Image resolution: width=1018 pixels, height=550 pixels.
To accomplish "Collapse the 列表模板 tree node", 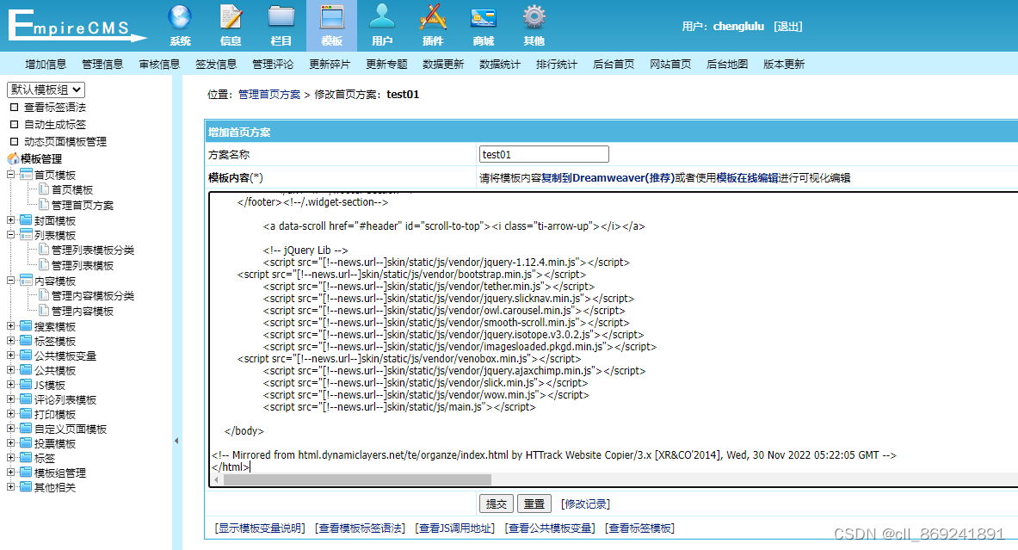I will [x=11, y=235].
